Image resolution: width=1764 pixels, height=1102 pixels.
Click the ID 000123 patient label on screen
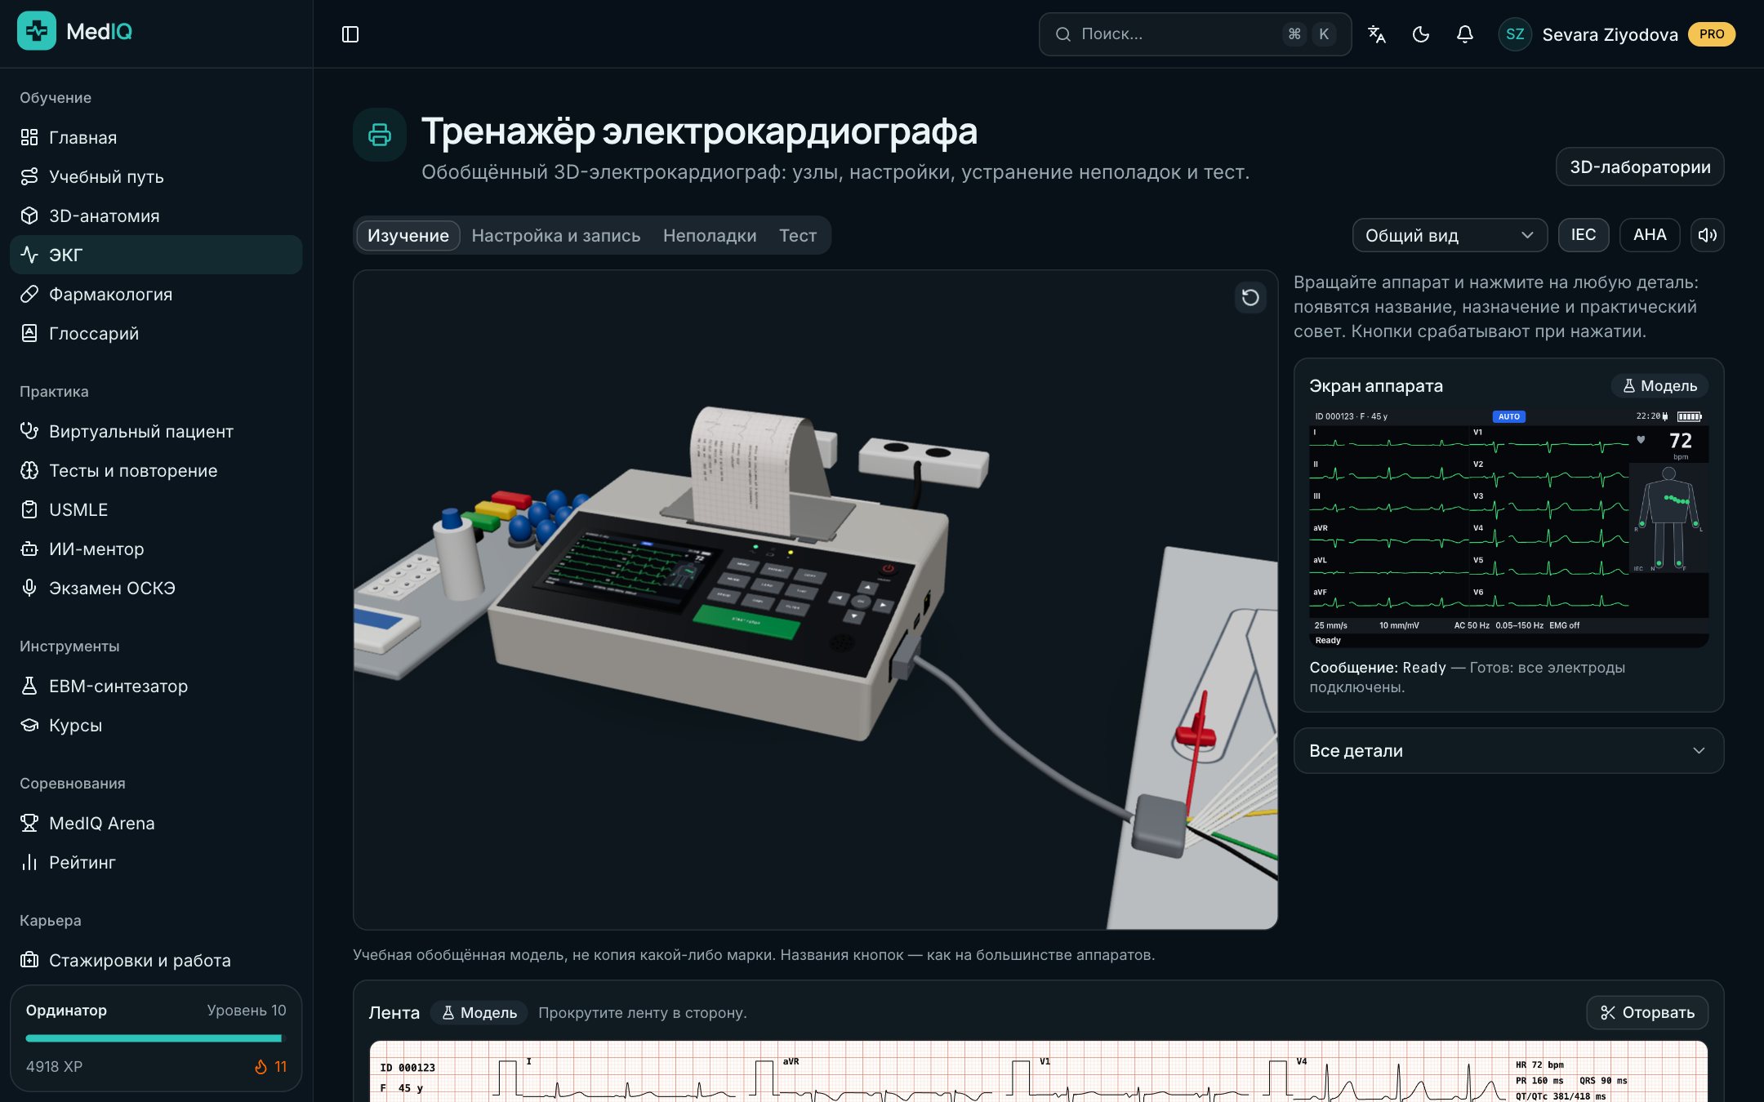(x=1351, y=416)
